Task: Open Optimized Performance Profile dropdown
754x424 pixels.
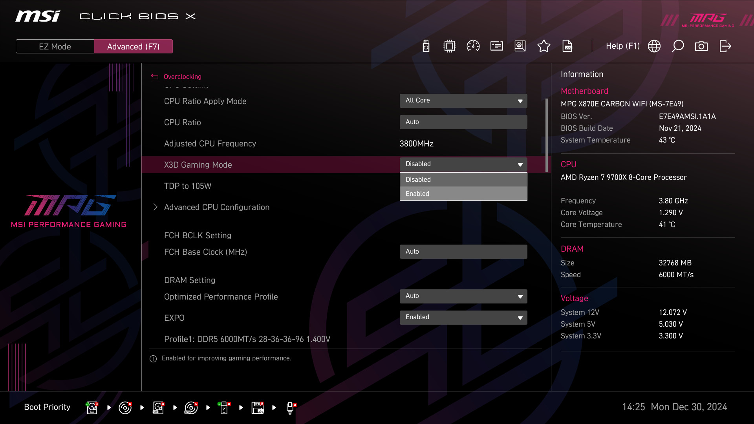Action: 463,296
